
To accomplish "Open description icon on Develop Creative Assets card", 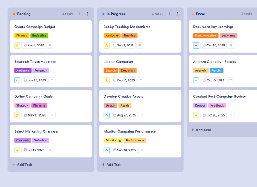I will [142, 115].
